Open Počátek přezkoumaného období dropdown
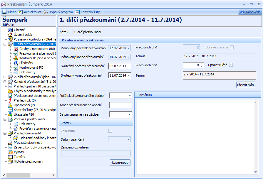Screen dimensions: 263x179 tap(130, 96)
